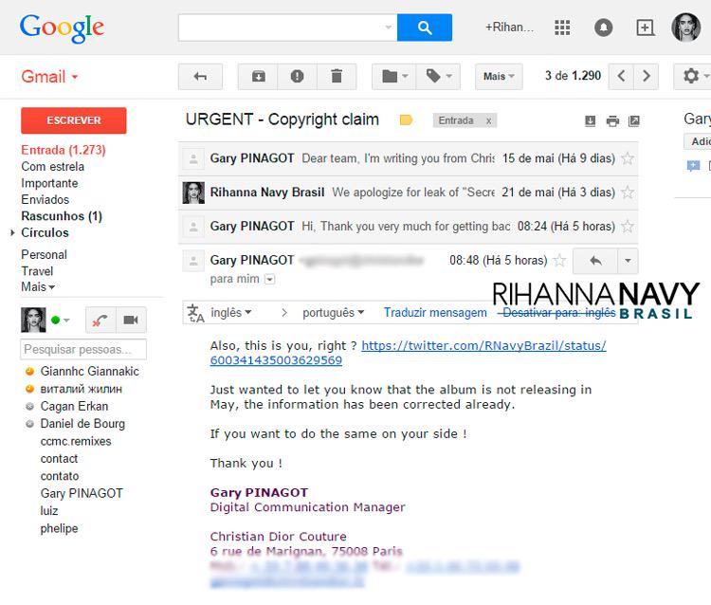711x605 pixels.
Task: Change target language português
Action: pos(334,313)
